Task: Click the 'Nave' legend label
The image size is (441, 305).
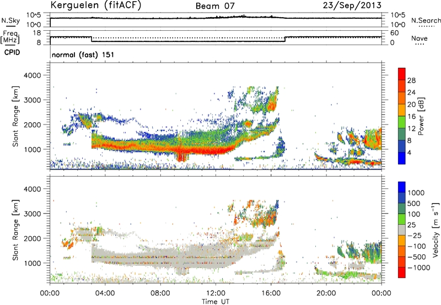Action: point(420,38)
